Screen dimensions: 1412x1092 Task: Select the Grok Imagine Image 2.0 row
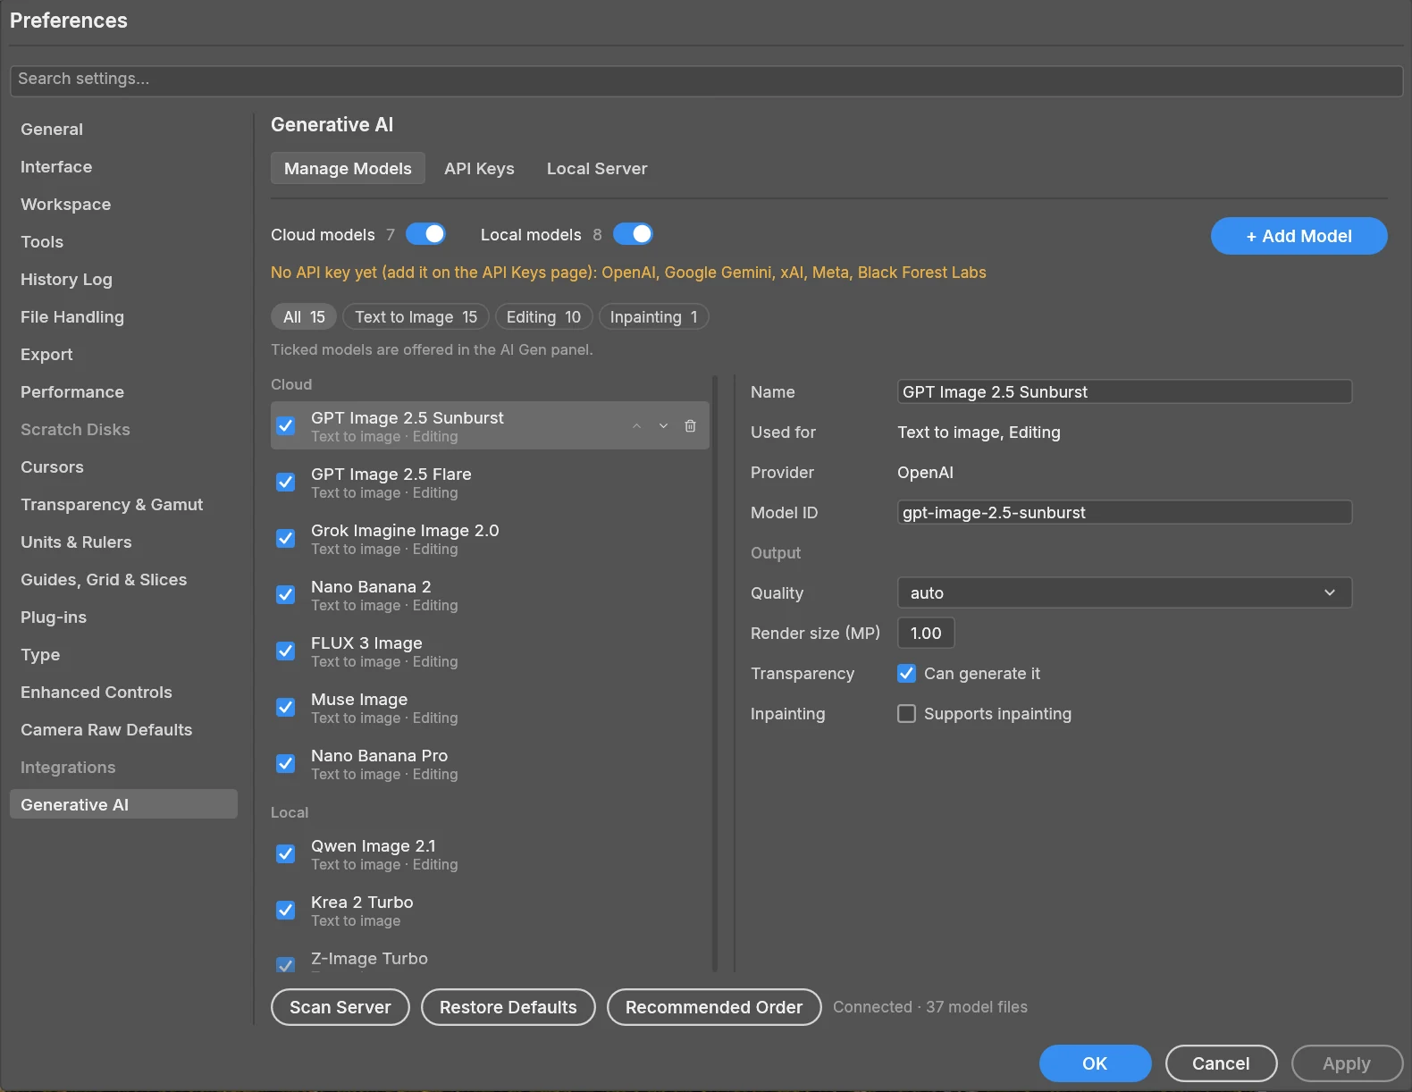[490, 539]
